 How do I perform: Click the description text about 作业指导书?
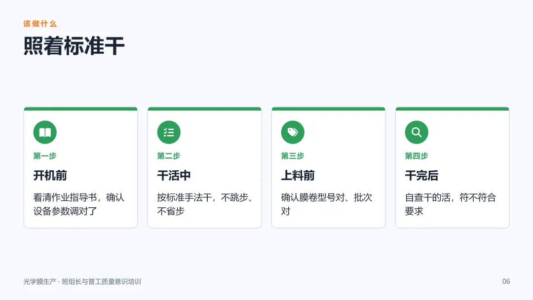(x=79, y=204)
